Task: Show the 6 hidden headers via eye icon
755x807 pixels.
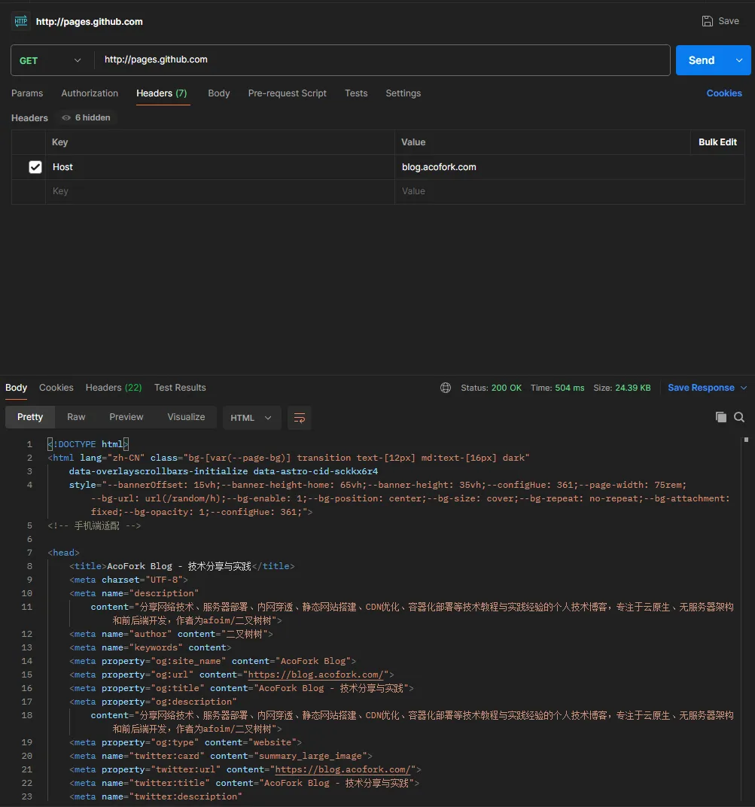Action: tap(67, 118)
